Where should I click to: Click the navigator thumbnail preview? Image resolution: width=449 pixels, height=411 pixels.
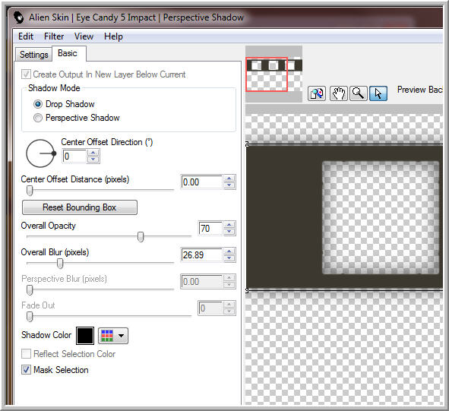274,74
